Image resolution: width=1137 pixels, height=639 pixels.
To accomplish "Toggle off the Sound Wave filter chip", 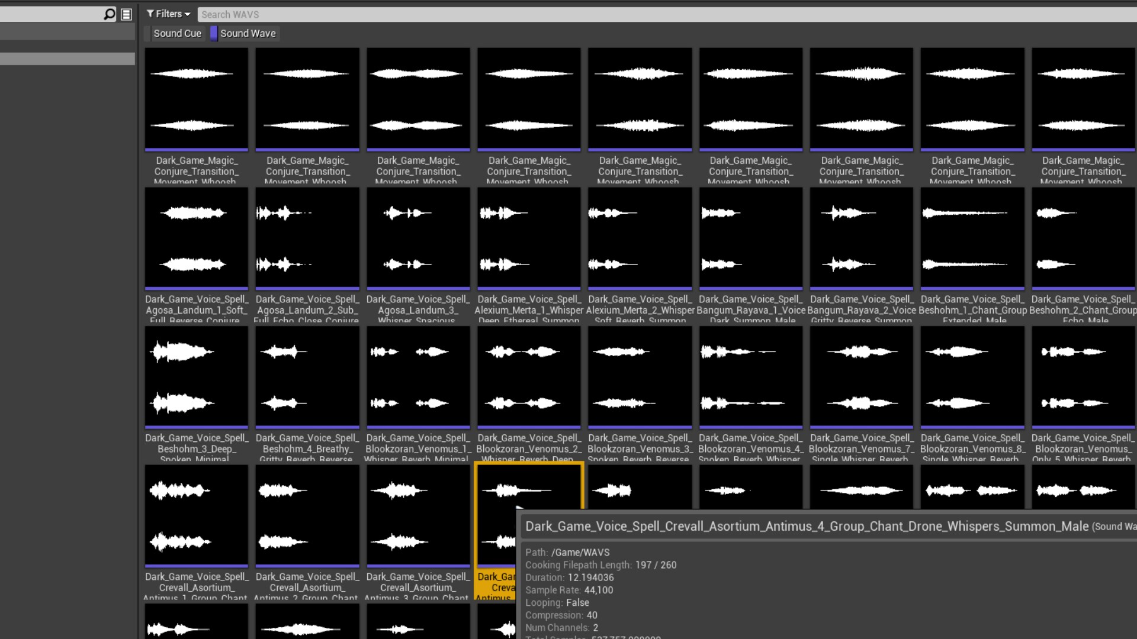I will point(248,33).
